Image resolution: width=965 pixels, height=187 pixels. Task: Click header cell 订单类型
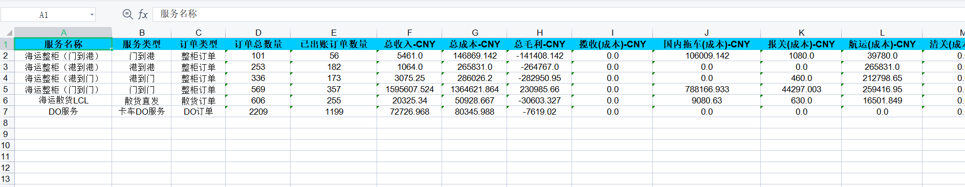(199, 44)
